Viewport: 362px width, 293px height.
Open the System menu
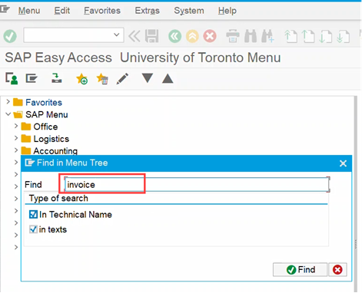[189, 11]
